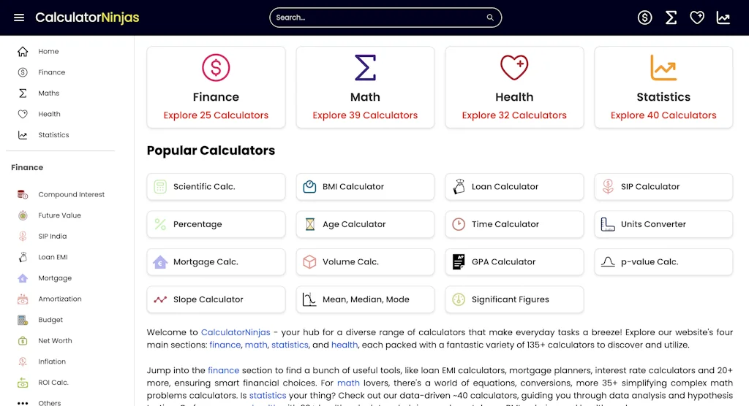749x406 pixels.
Task: Open the Loan Calculator button
Action: [x=514, y=187]
